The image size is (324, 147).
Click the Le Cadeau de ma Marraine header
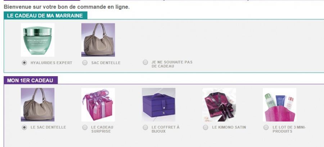(x=45, y=16)
